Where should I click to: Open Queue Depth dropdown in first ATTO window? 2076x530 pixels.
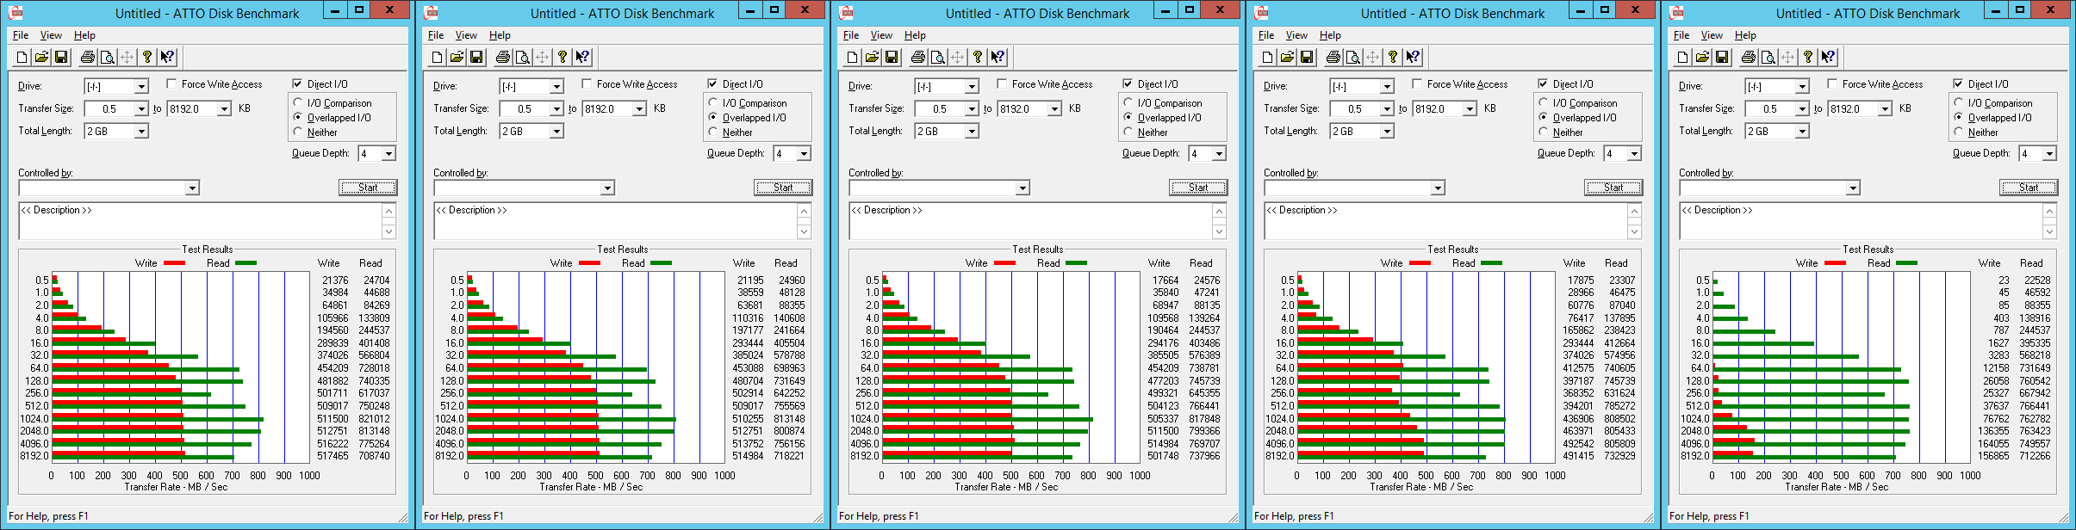point(388,153)
